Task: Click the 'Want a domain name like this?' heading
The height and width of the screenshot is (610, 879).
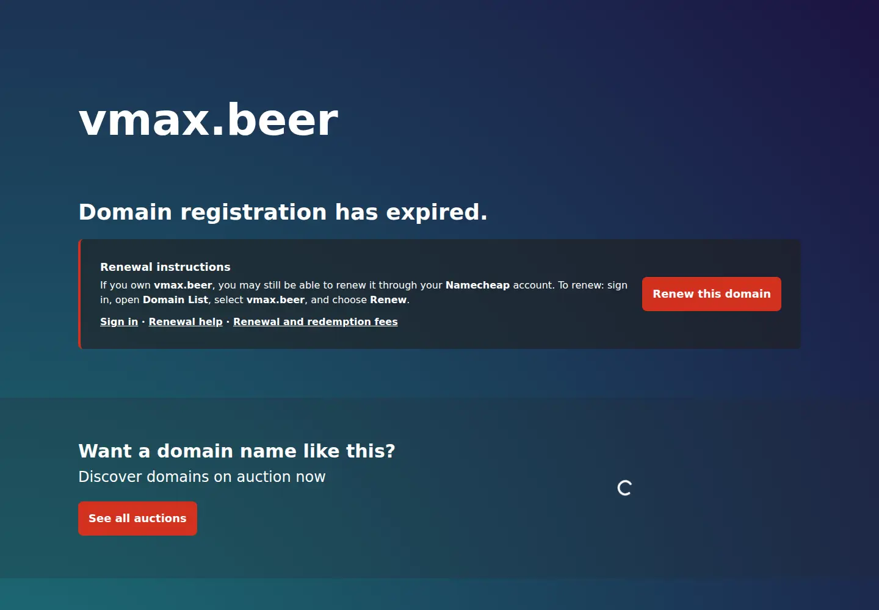Action: pyautogui.click(x=237, y=451)
